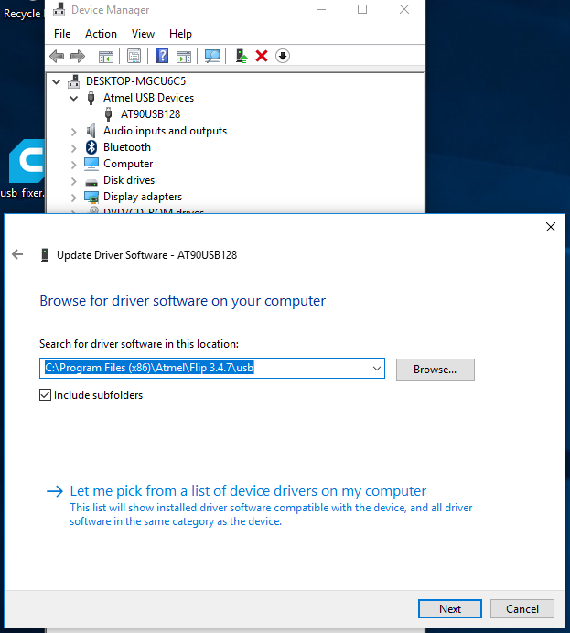Select the Disk drives tree label
Screen dimensions: 570x633
(x=129, y=180)
